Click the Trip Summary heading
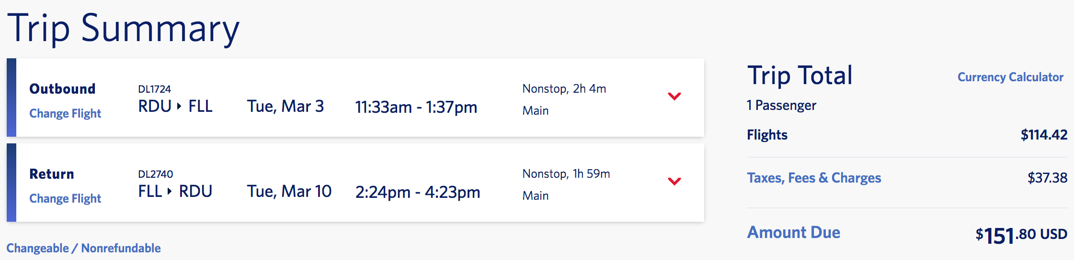The image size is (1074, 260). click(123, 29)
